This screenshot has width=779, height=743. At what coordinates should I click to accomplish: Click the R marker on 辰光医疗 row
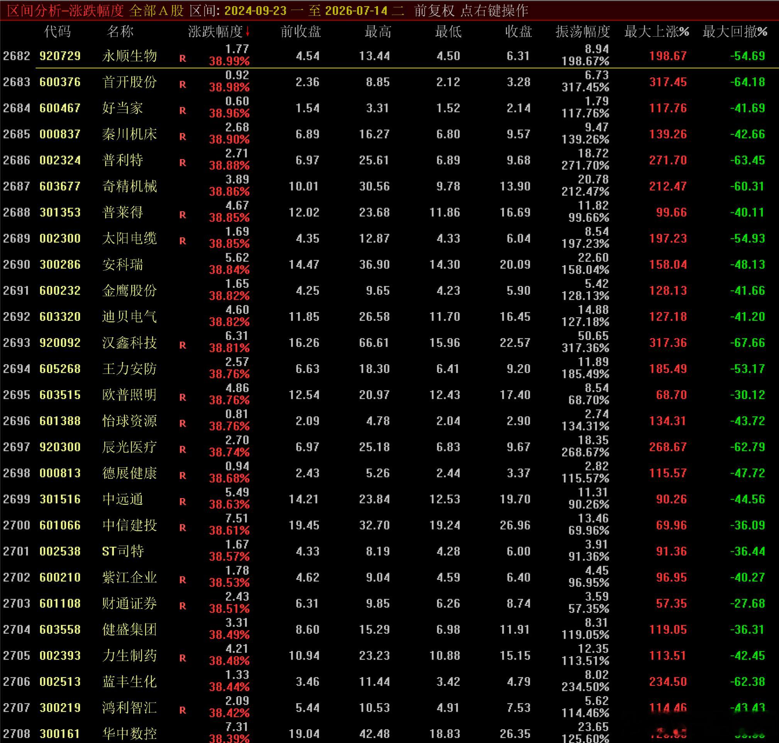tap(183, 450)
